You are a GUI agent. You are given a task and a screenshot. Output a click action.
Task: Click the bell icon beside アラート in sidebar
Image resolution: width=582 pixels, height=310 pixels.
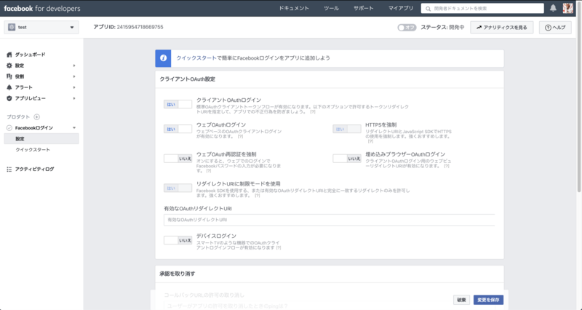9,87
